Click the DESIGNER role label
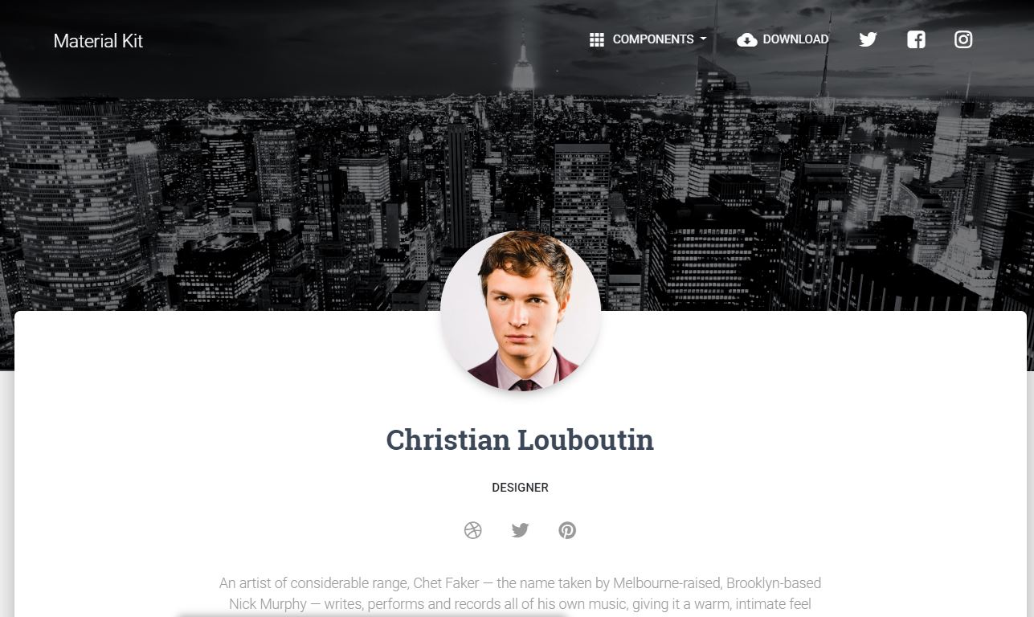 [x=520, y=488]
